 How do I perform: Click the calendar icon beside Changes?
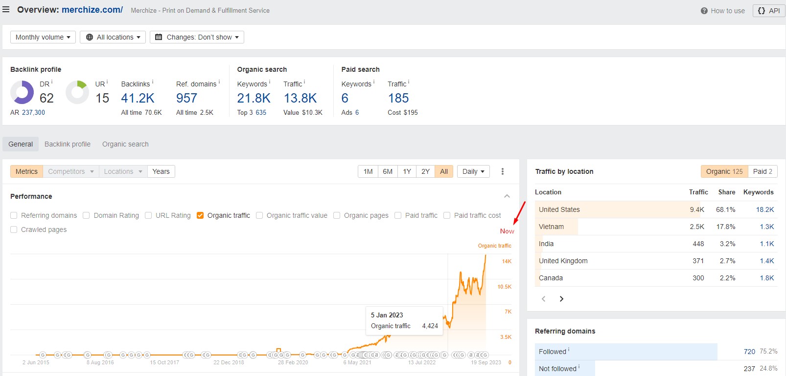click(x=159, y=37)
